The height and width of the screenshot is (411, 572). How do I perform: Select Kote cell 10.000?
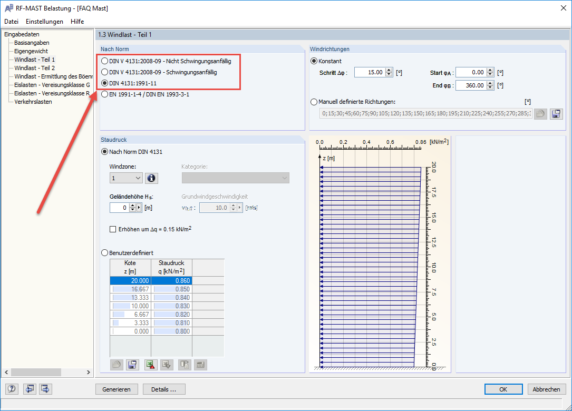(130, 306)
